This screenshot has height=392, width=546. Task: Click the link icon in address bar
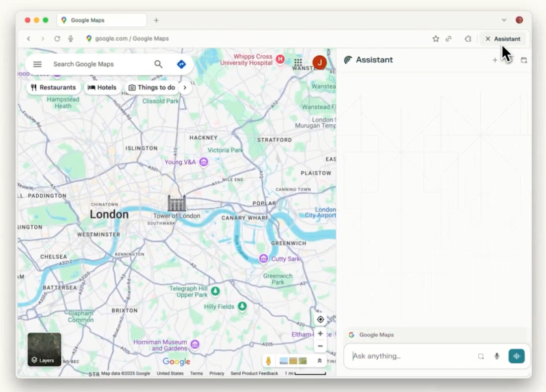click(x=449, y=39)
